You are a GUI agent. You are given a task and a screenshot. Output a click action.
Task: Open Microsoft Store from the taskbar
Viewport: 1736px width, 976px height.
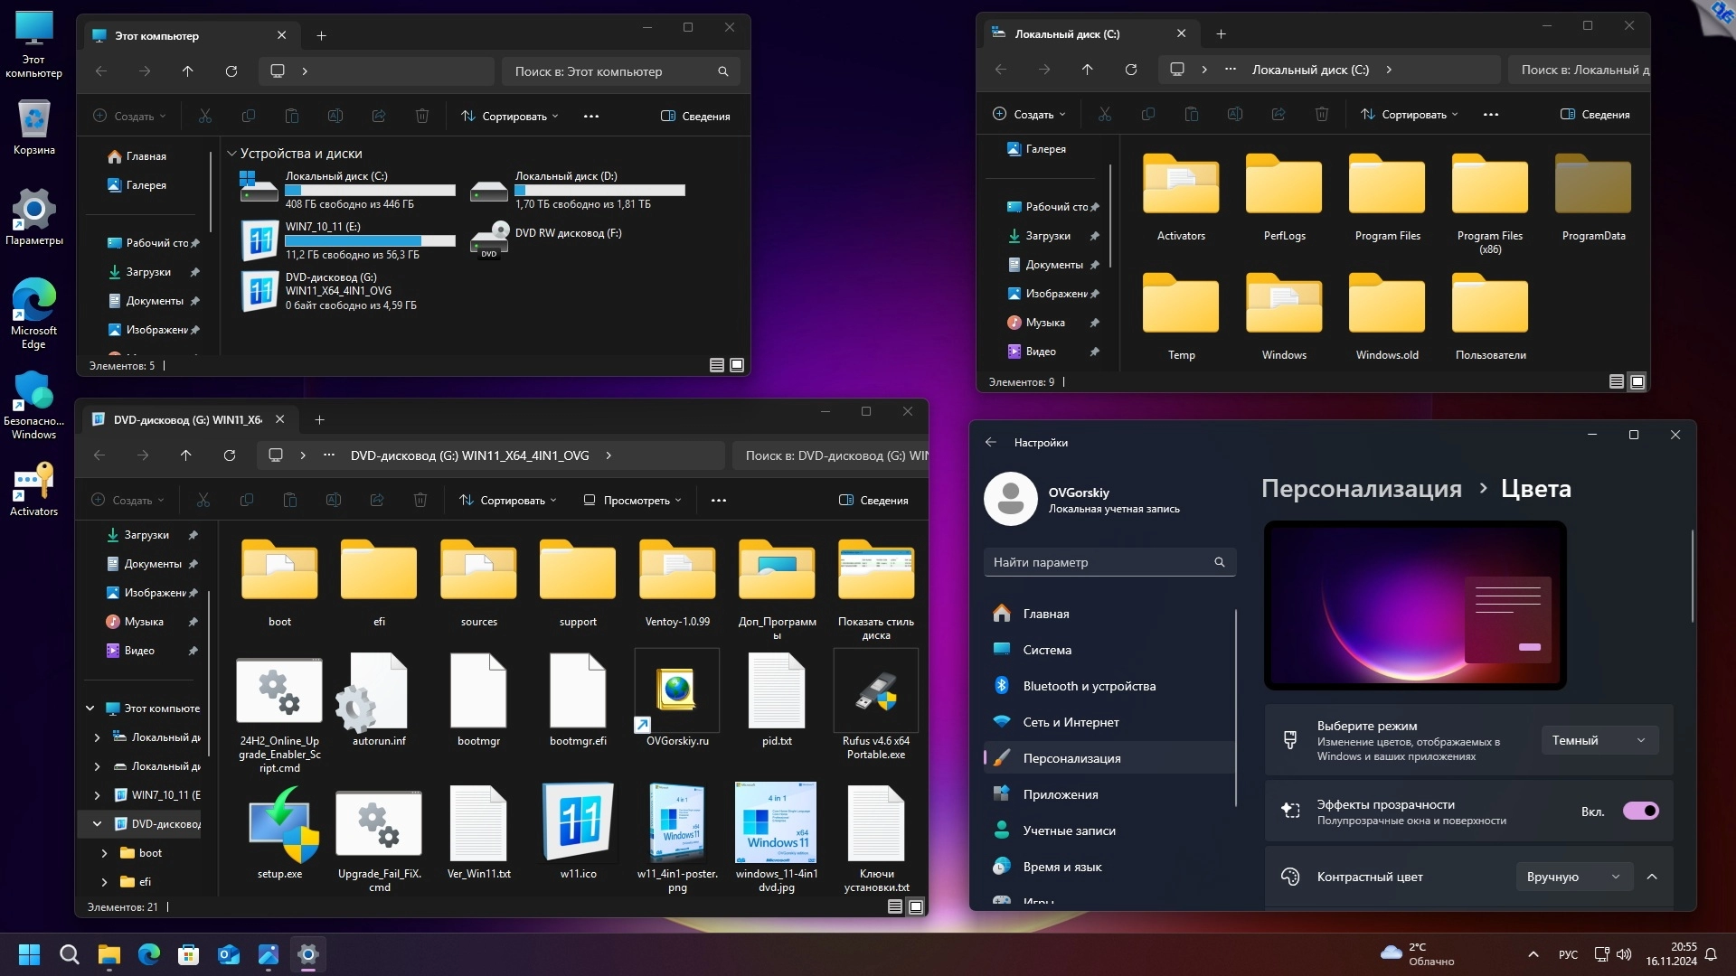[x=189, y=954]
